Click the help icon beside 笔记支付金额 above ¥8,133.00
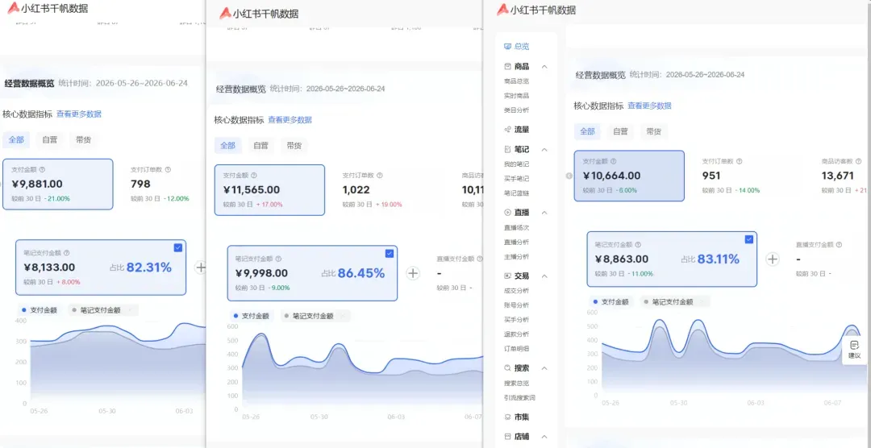Screen dimensions: 871x448 (x=67, y=252)
